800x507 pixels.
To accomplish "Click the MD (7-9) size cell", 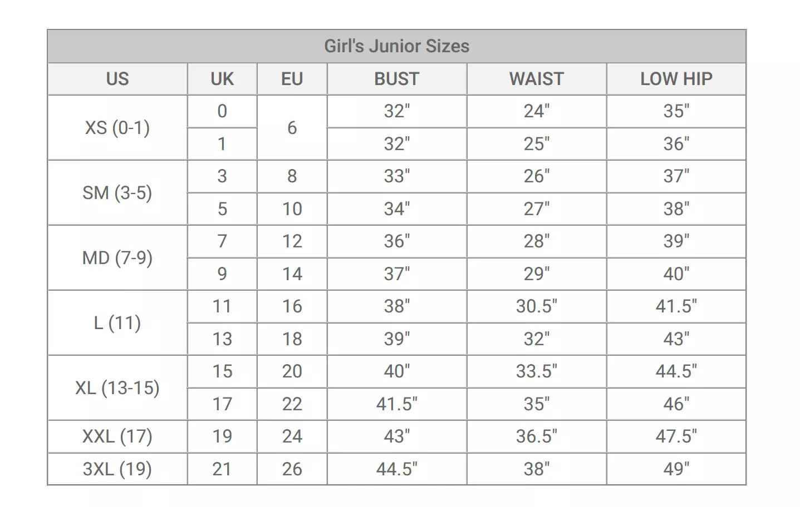I will [x=117, y=258].
